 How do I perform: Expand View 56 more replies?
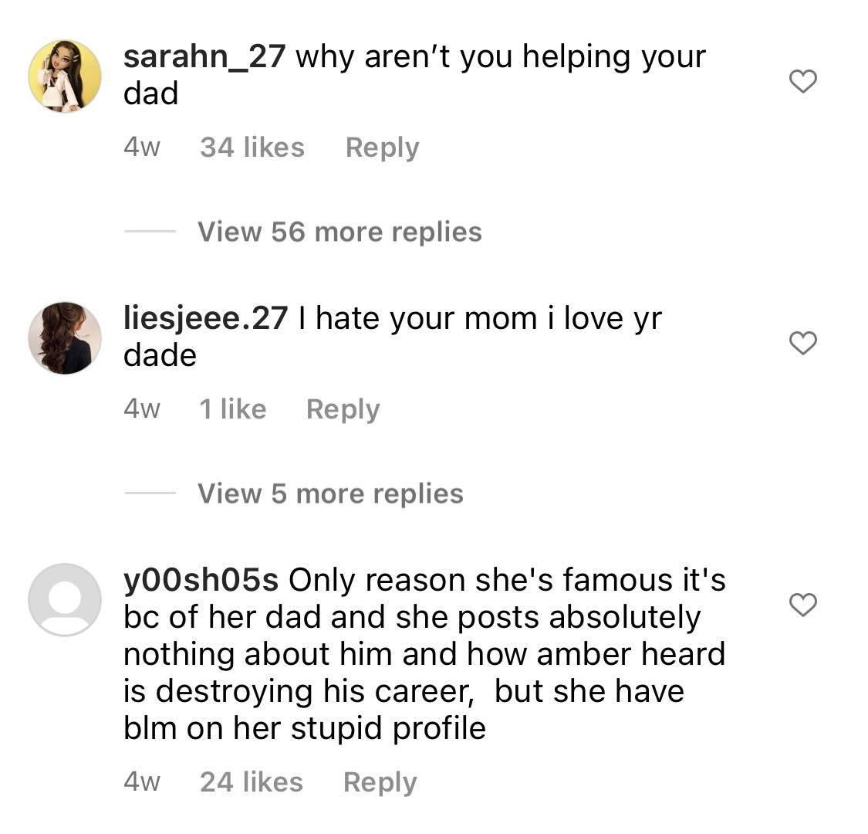[x=339, y=231]
